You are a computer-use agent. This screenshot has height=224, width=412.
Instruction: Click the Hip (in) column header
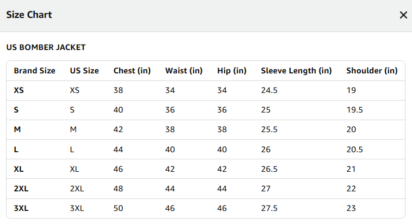[232, 71]
